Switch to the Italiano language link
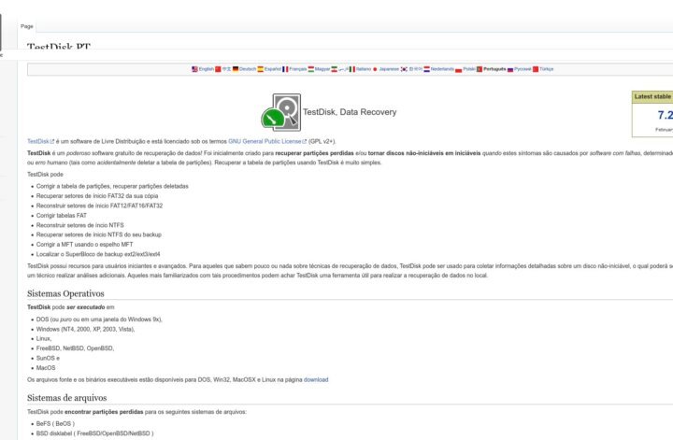Screen dimensions: 673x440 point(364,69)
